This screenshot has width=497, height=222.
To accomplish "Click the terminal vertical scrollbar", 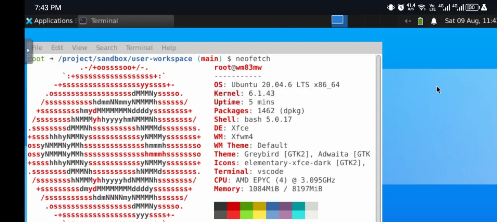I will pos(379,138).
